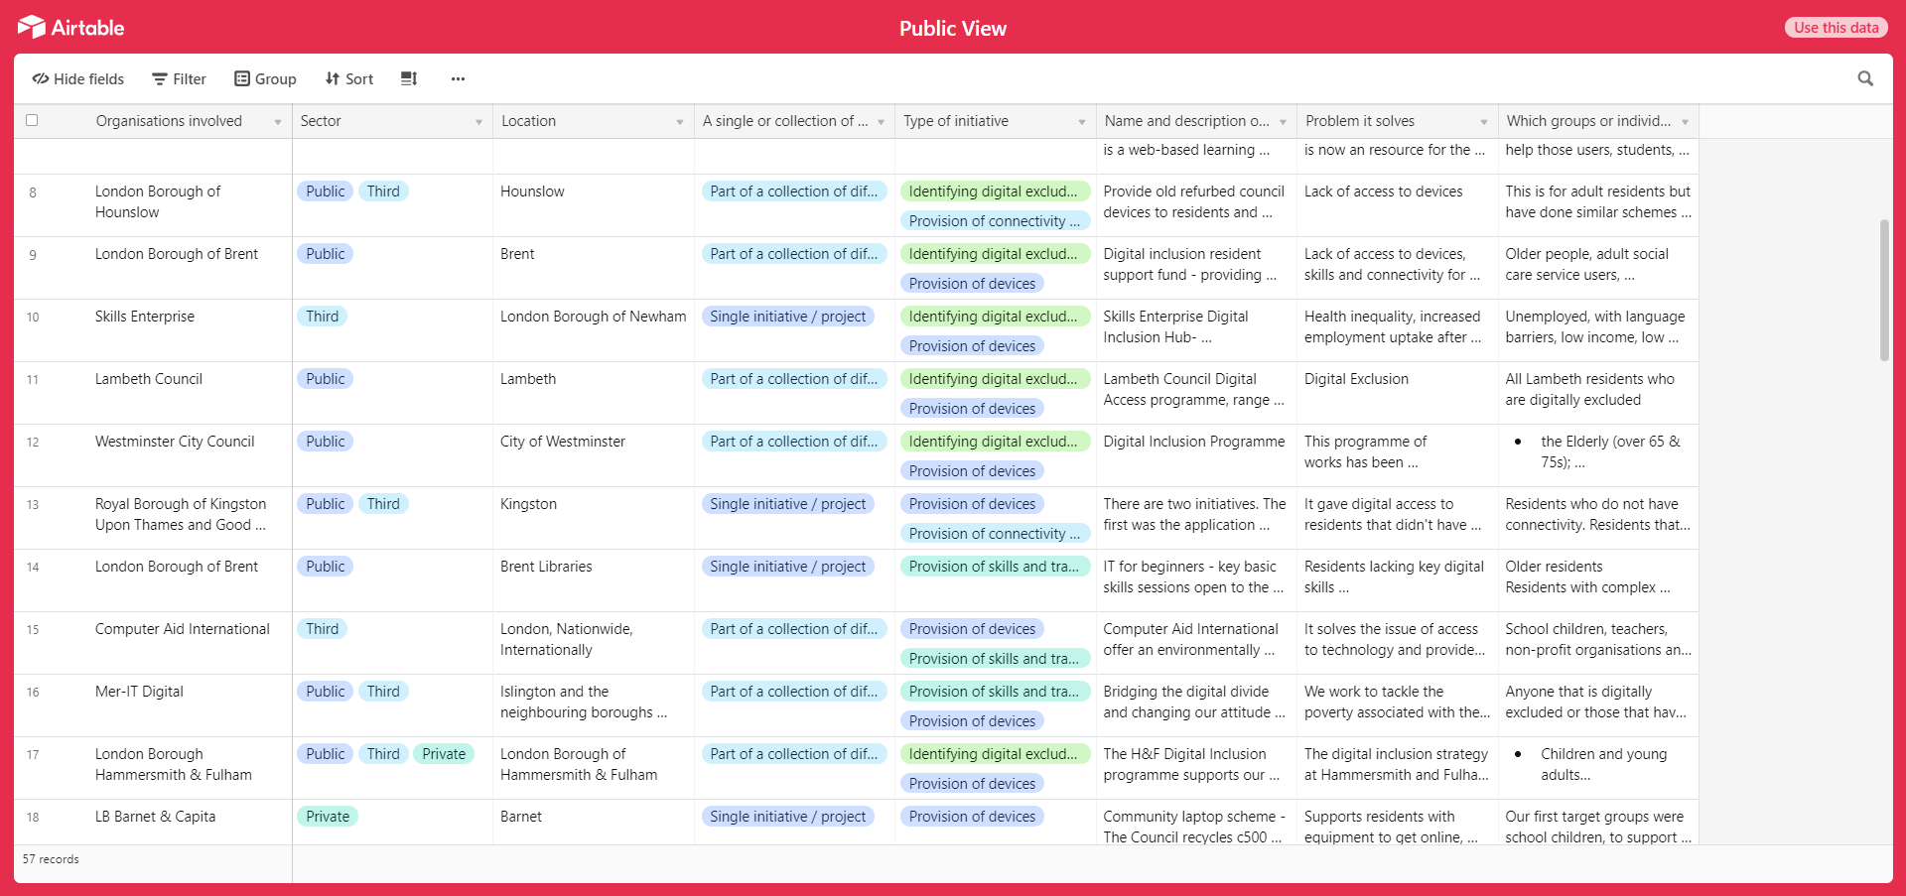
Task: Click the Use this data button
Action: 1836,27
